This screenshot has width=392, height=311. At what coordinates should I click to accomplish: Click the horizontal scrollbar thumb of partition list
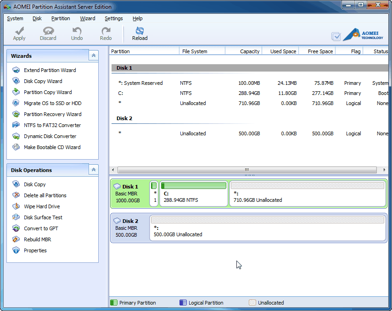[247, 170]
